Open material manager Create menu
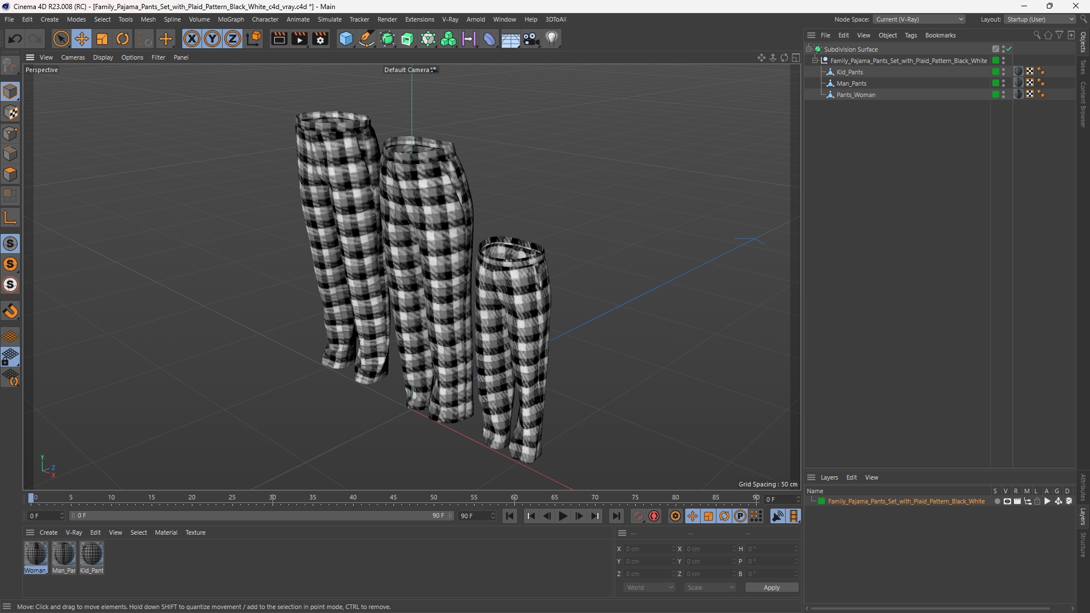 48,532
